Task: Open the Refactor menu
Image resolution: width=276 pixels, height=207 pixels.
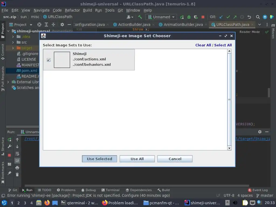Action: [x=72, y=11]
